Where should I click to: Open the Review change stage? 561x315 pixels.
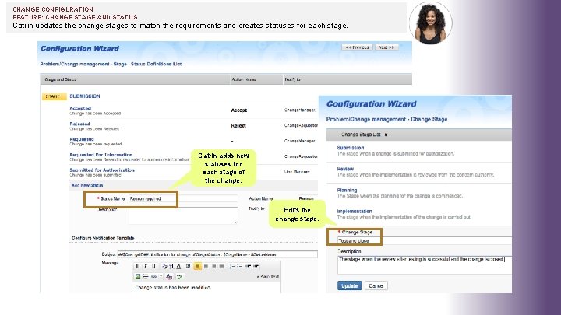point(345,169)
